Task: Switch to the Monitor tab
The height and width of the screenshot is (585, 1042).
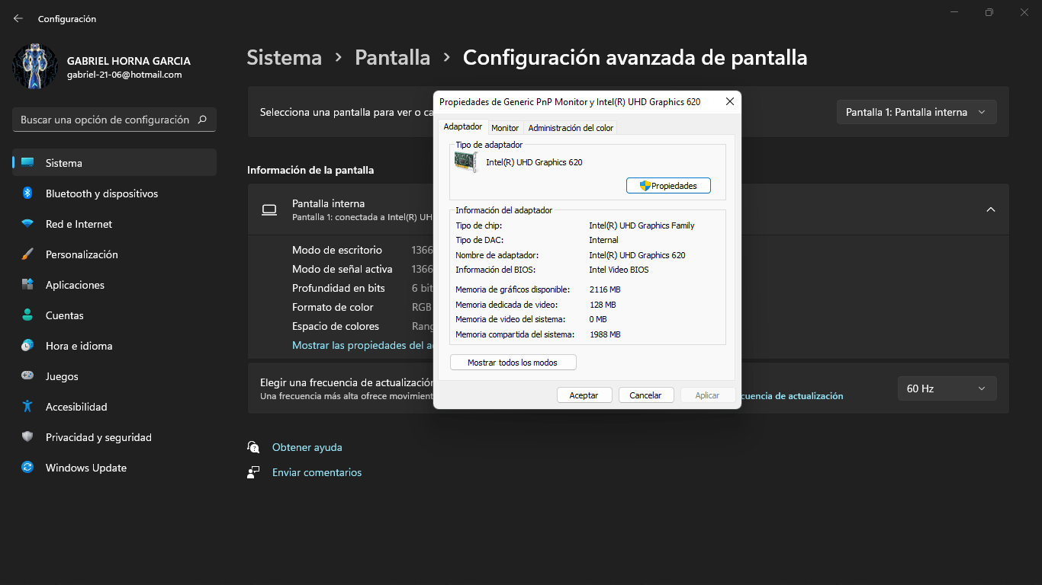Action: [505, 128]
